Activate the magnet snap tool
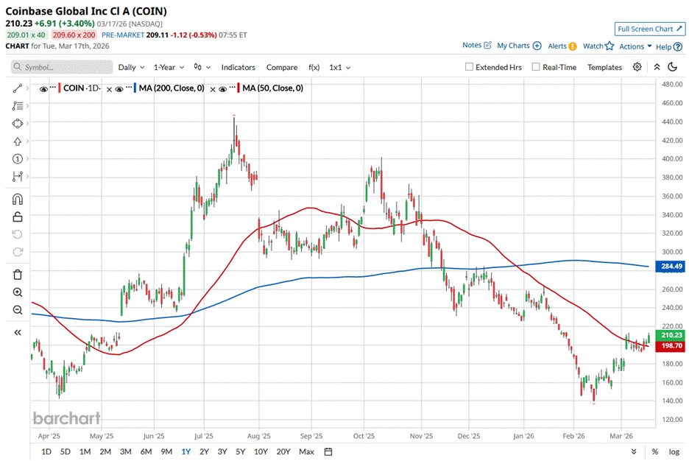 pyautogui.click(x=17, y=199)
